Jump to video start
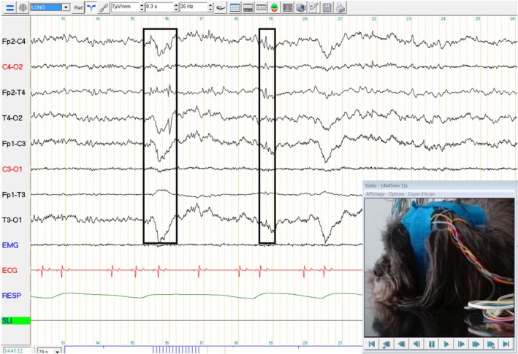Image resolution: width=518 pixels, height=354 pixels. [x=372, y=344]
